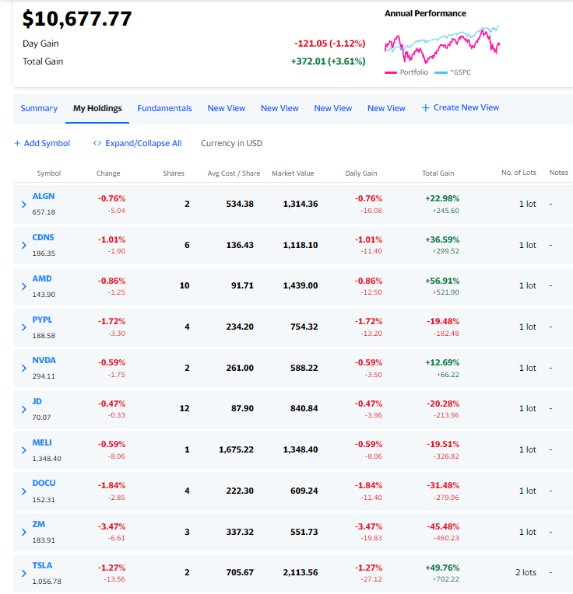Click the portfolio value $10,677.77
Image resolution: width=573 pixels, height=594 pixels.
(77, 19)
